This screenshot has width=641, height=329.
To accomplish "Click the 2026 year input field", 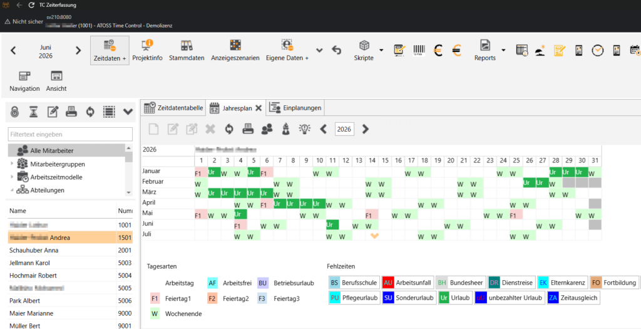I will 344,129.
